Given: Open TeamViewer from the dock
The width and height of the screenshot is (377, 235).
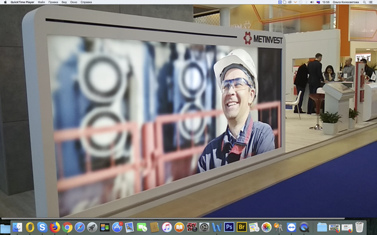Looking at the screenshot, I should [x=292, y=227].
